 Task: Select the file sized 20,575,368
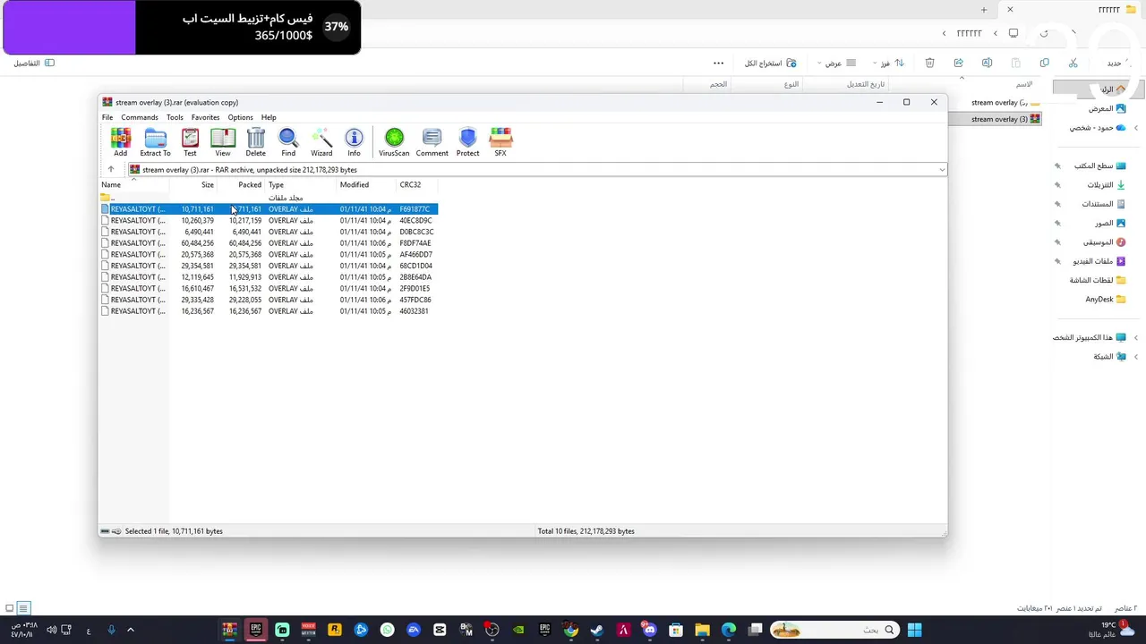tap(269, 254)
